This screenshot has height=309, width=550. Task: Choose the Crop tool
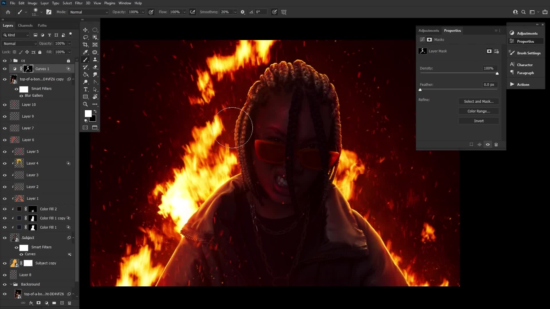[85, 45]
